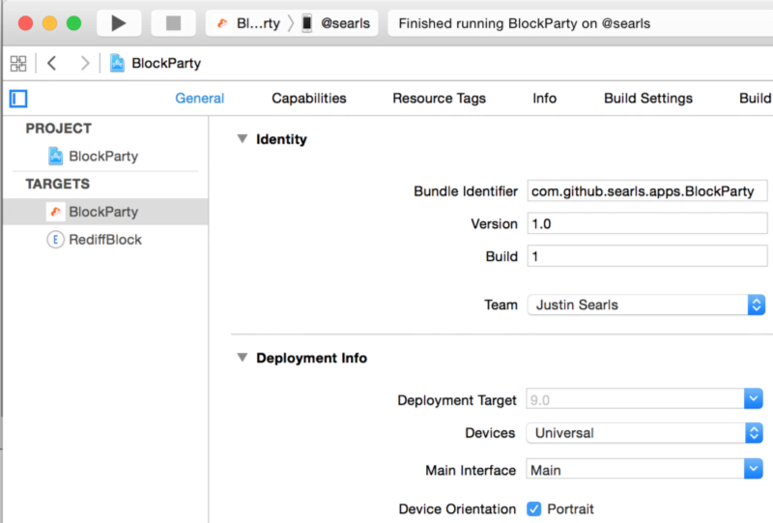Select the RediffBlock extension target

pos(105,240)
